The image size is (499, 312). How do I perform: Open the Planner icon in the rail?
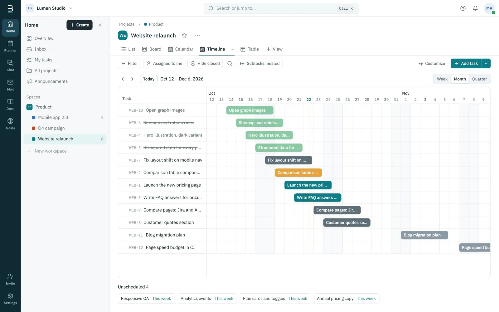point(10,46)
